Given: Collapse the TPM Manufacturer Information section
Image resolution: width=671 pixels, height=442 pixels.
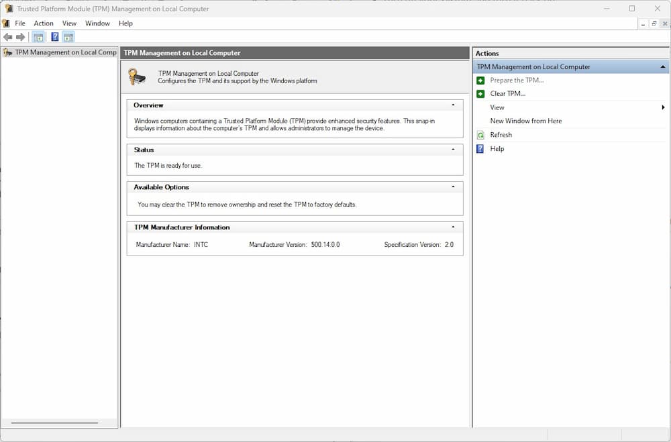Looking at the screenshot, I should [x=454, y=227].
